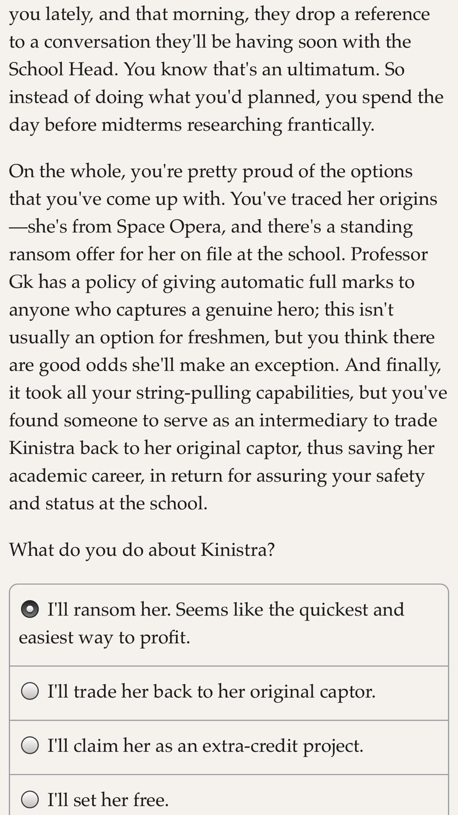Click the words "day before midterms" in the story
The image size is (458, 815).
pos(96,125)
